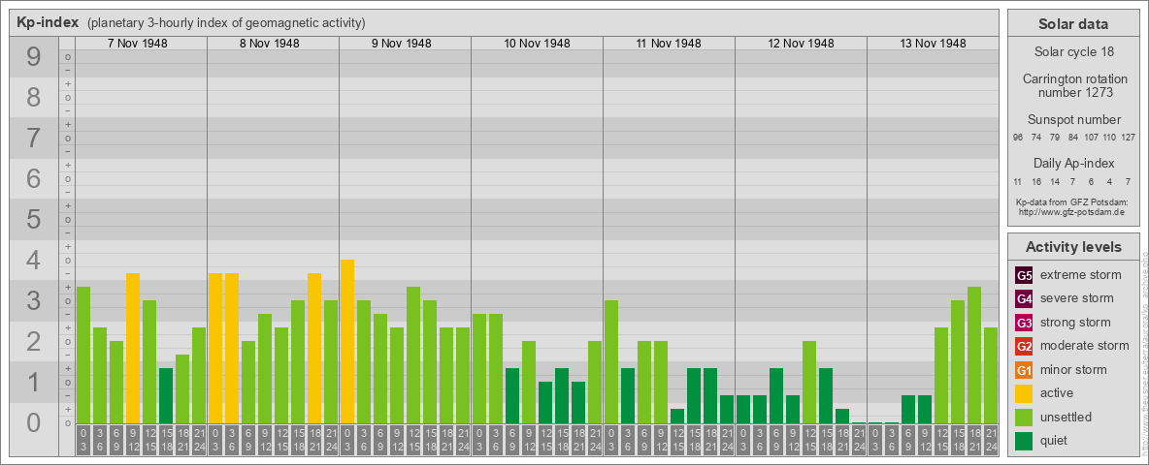The image size is (1149, 465).
Task: Click sunspot number value 127
Action: coord(1128,138)
